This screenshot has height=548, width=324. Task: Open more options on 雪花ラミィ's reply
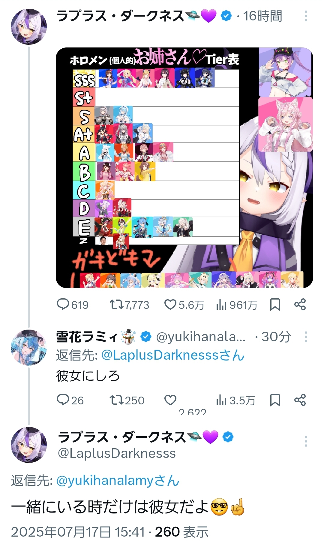point(306,337)
